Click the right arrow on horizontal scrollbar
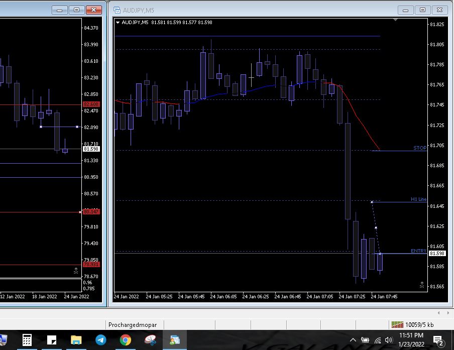Viewport: 454px width, 350px height. pos(448,312)
